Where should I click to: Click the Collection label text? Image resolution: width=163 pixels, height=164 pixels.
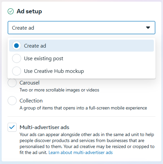pos(31,101)
